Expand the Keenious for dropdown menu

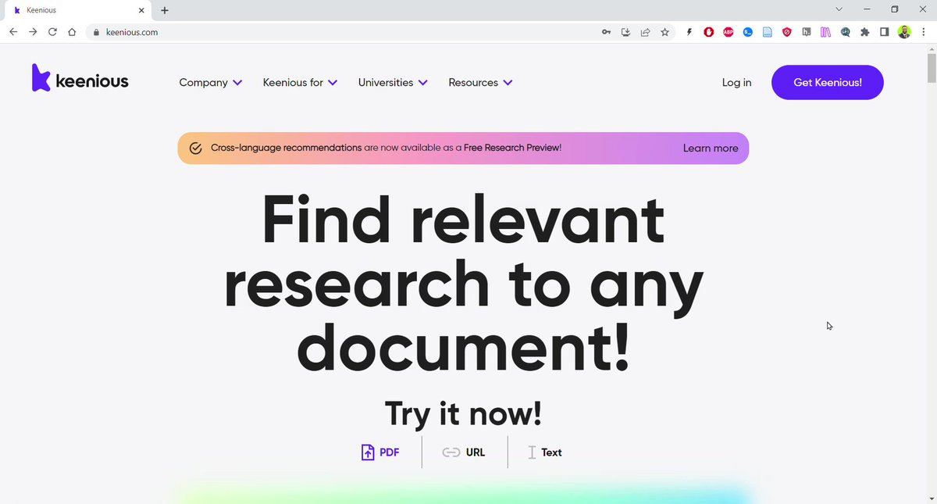click(300, 82)
